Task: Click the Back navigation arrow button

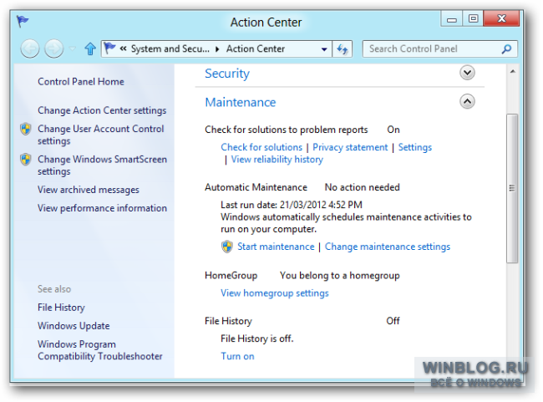Action: [x=30, y=48]
